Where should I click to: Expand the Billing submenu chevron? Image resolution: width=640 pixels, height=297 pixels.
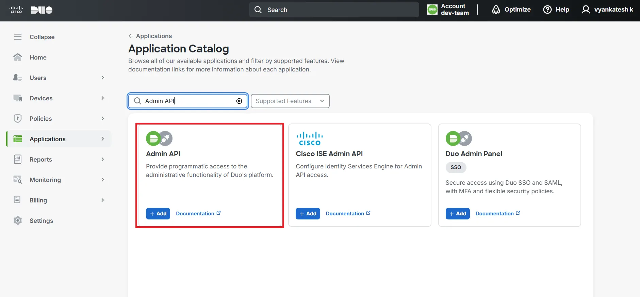click(x=103, y=200)
